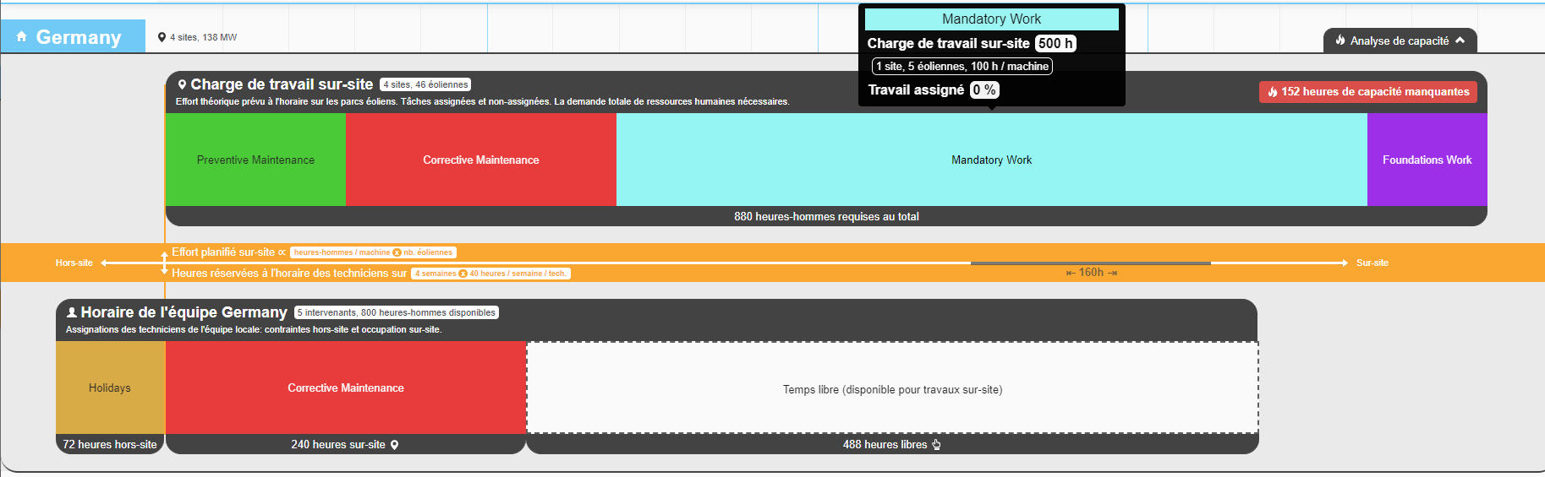Click the '4 sites, 46 éoliennes' badge
The image size is (1545, 477).
tap(425, 84)
